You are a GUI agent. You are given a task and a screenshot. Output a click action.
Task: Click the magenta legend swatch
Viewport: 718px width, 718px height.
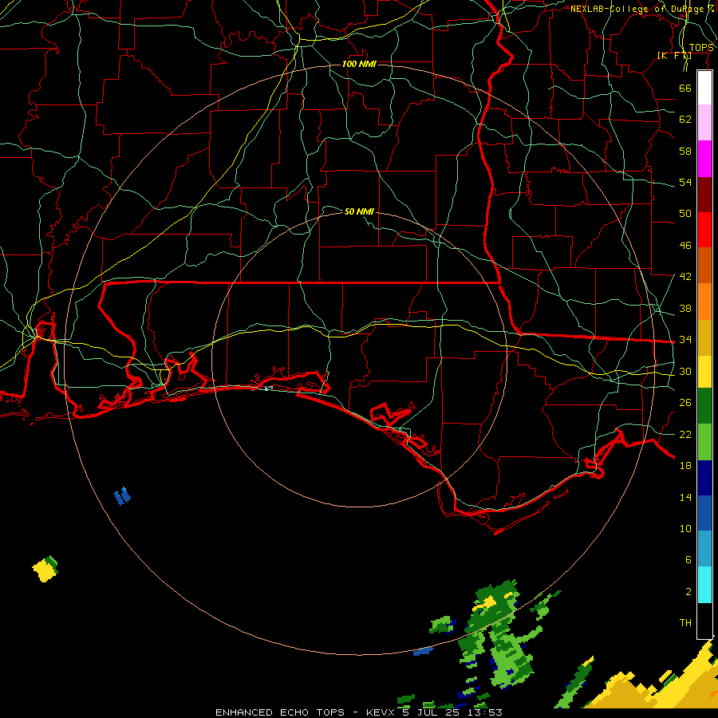click(x=704, y=159)
